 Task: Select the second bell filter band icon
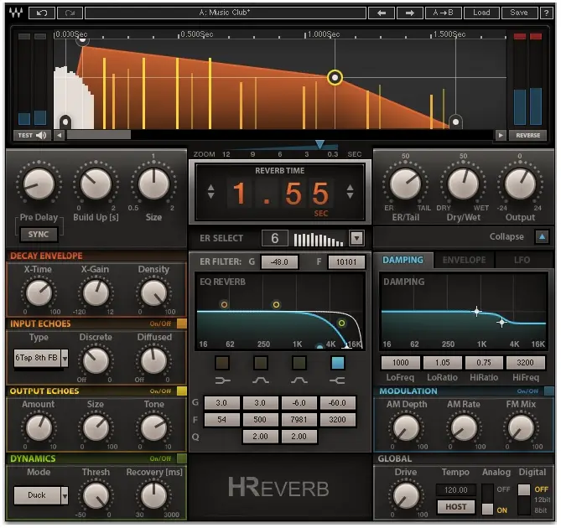pos(299,380)
